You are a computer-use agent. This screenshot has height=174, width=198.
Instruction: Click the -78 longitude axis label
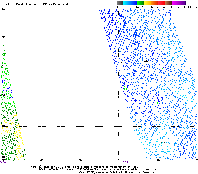pos(157,160)
